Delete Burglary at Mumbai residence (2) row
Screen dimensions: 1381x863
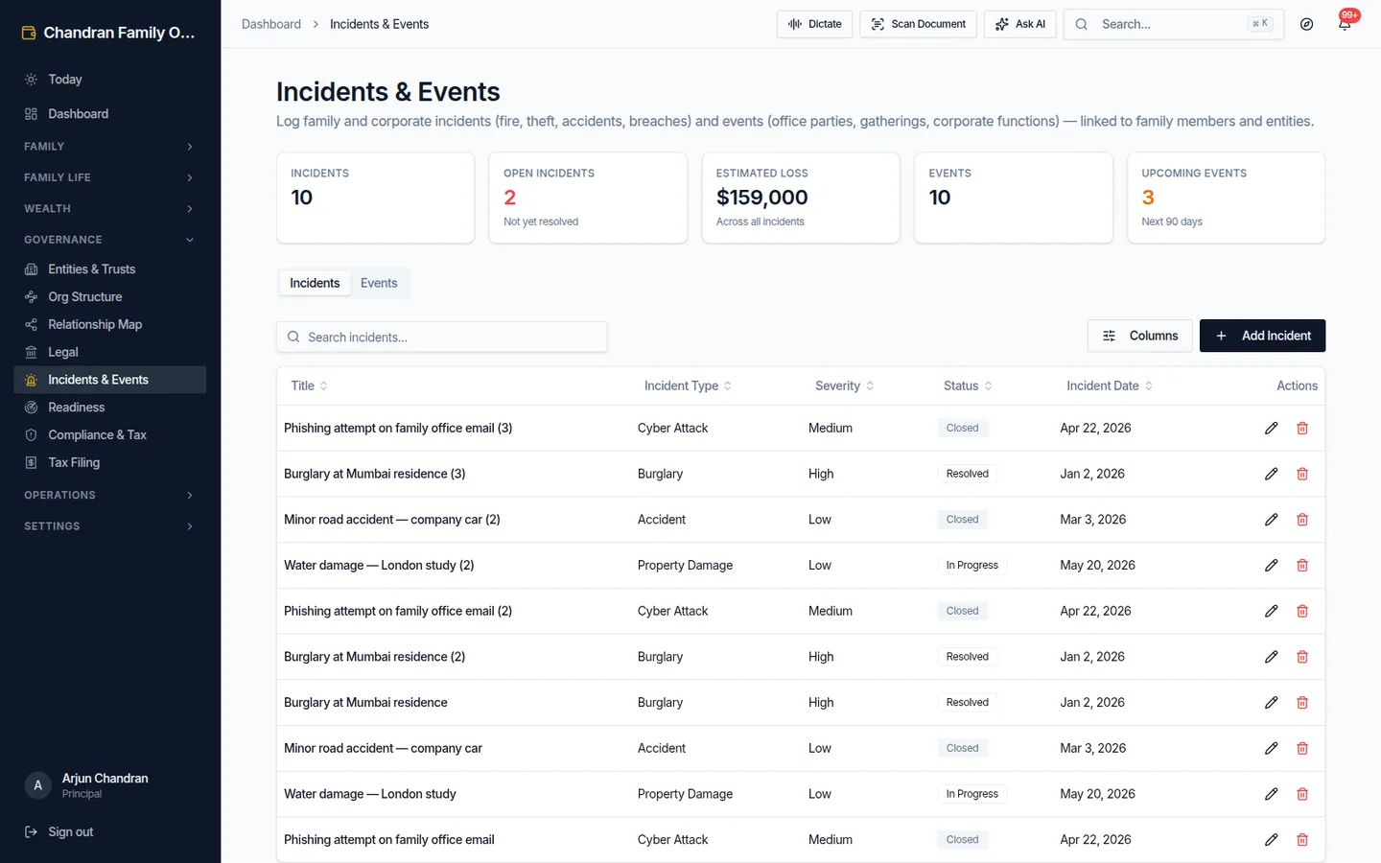(1302, 657)
